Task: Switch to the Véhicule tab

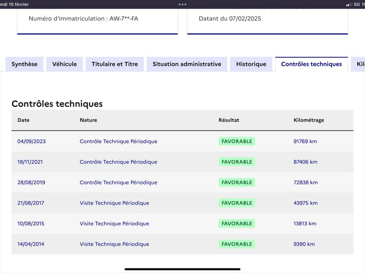Action: (64, 64)
